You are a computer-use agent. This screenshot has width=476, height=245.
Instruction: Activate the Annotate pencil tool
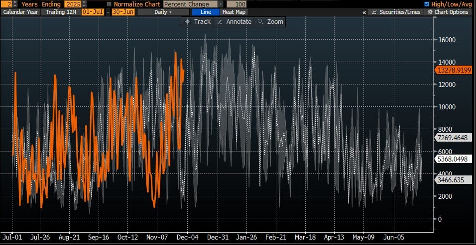click(x=235, y=22)
